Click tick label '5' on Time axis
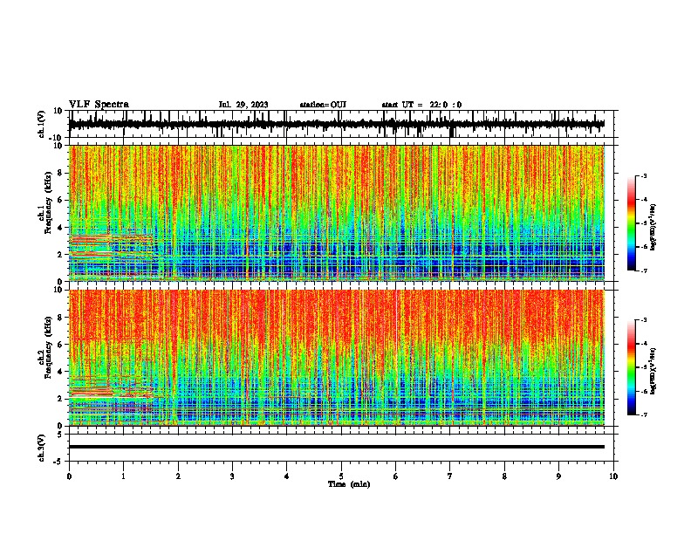 [x=341, y=476]
